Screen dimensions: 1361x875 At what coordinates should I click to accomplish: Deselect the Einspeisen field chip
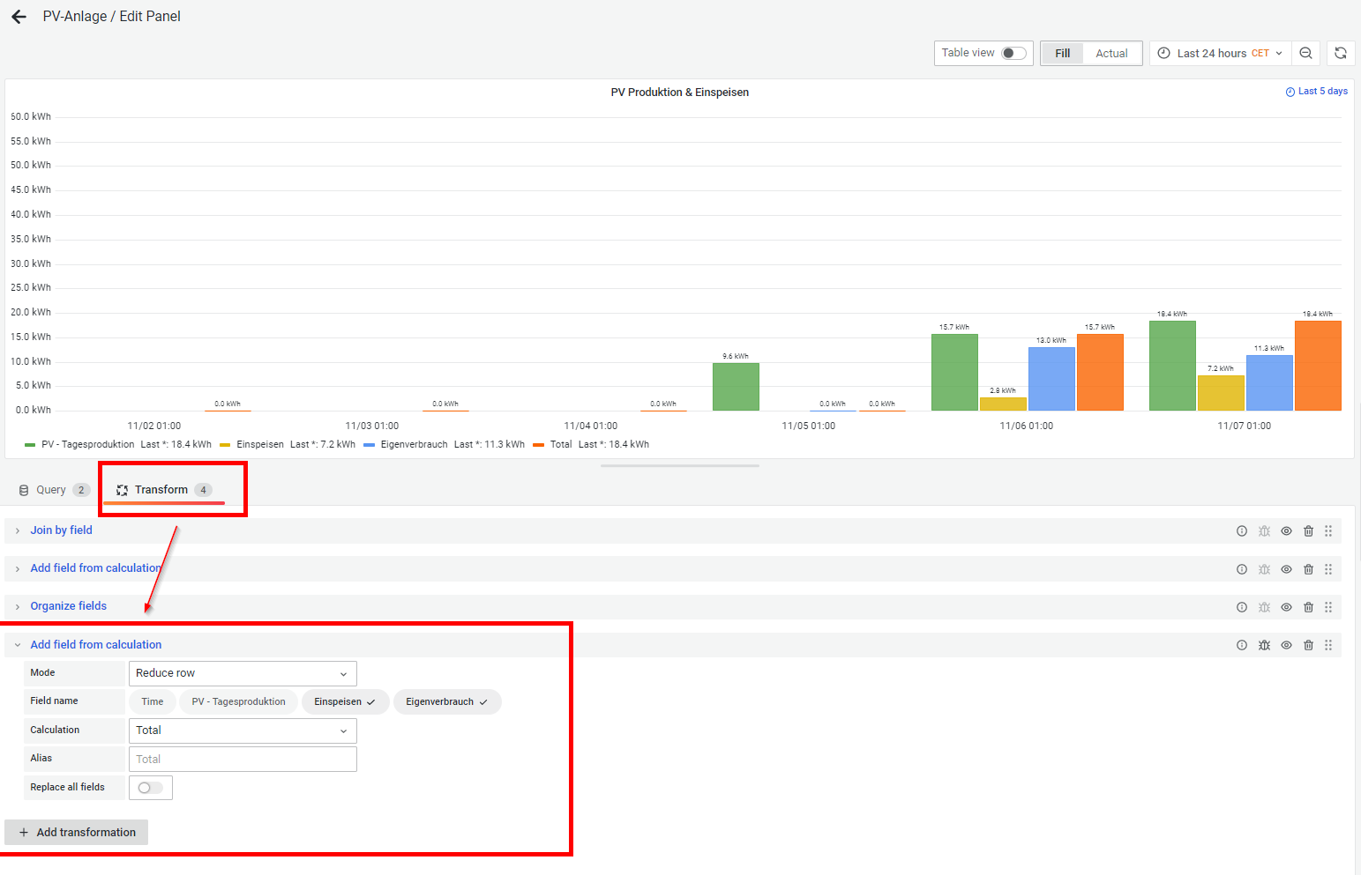click(345, 701)
